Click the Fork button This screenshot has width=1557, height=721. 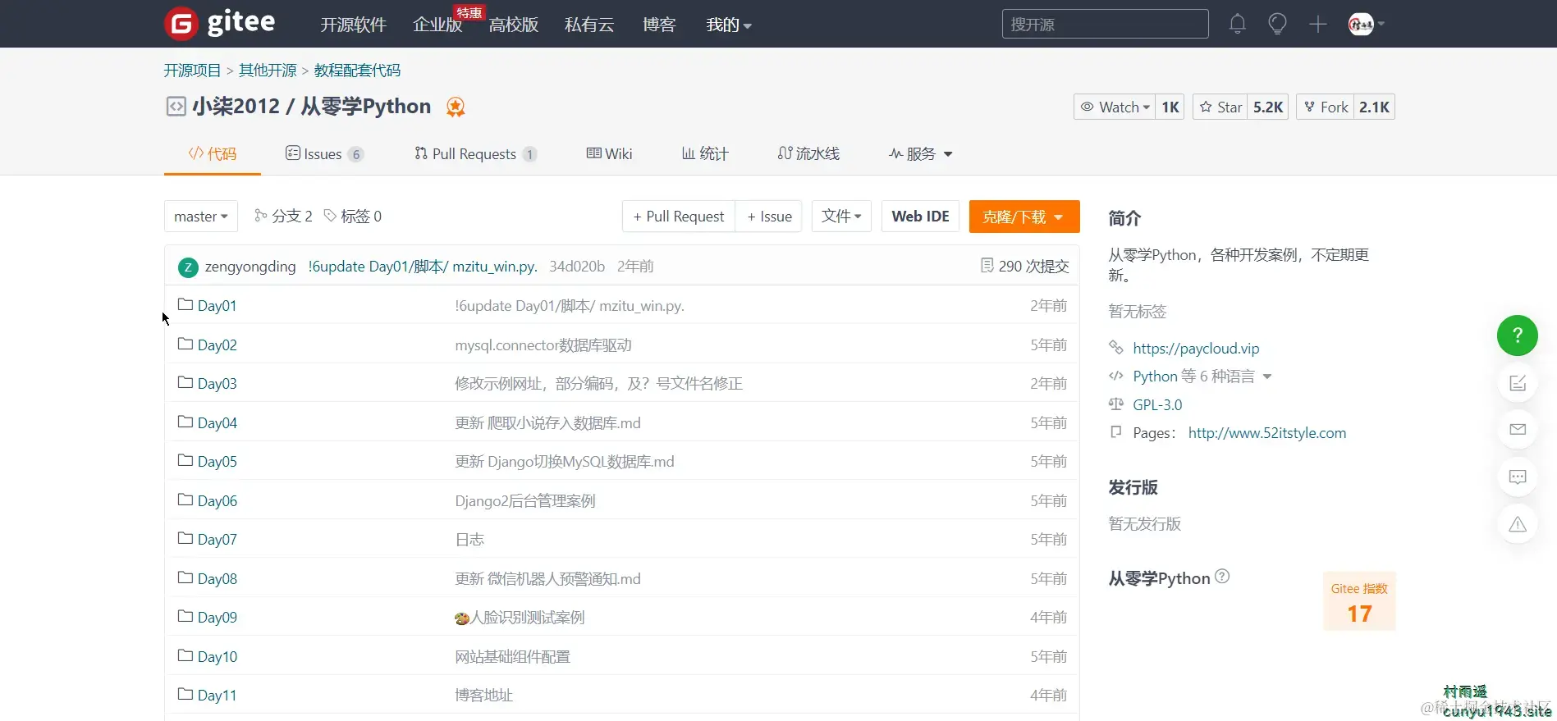[x=1326, y=107]
